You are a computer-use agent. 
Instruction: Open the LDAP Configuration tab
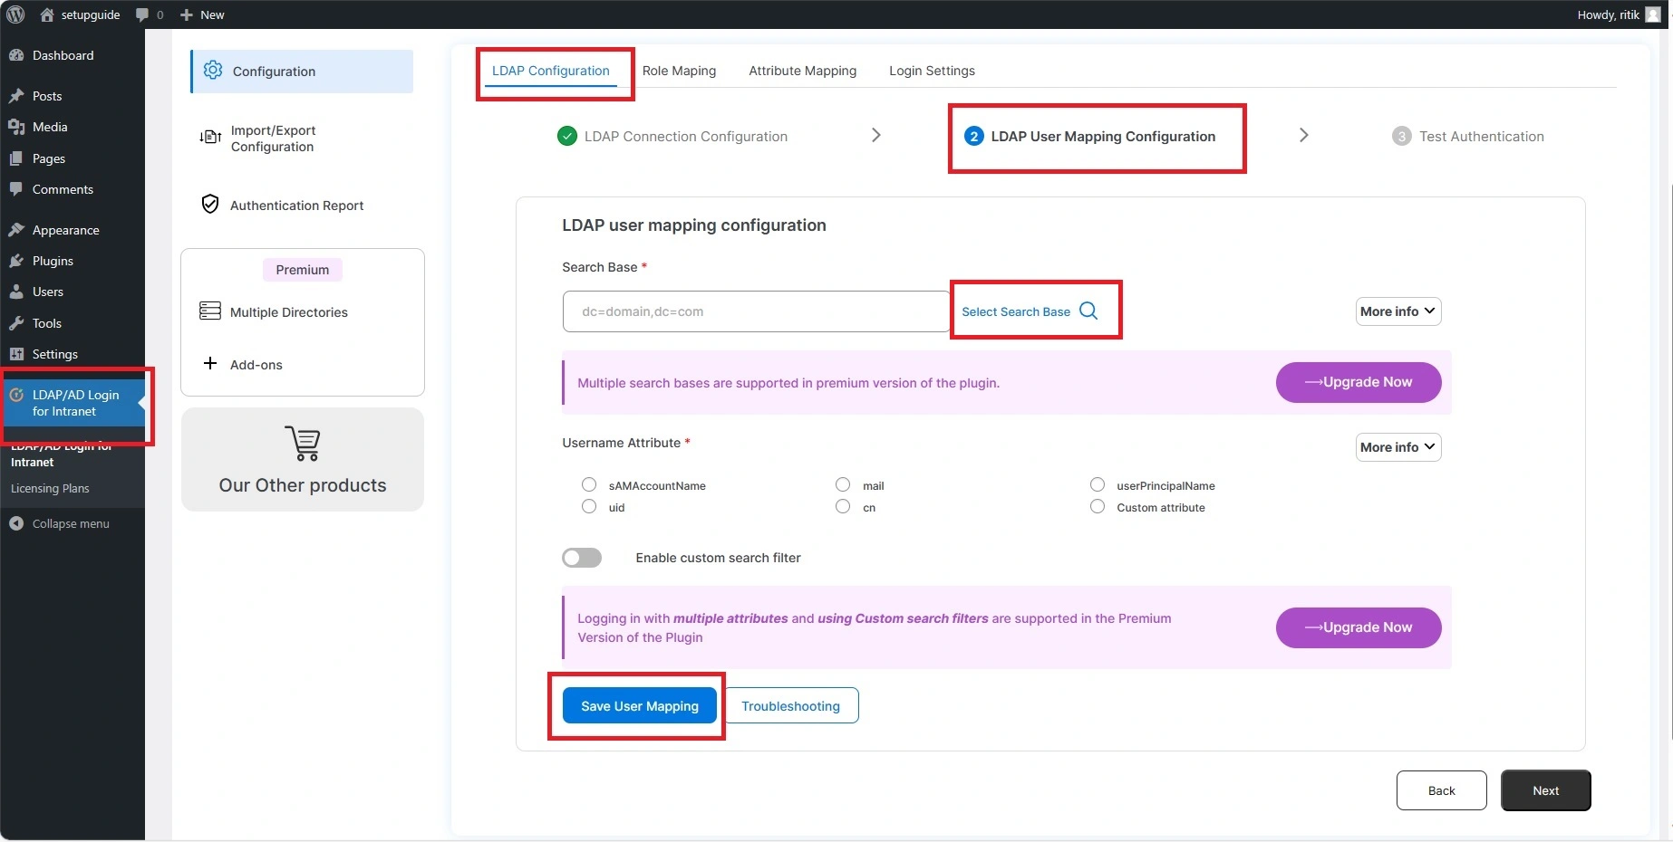pyautogui.click(x=551, y=71)
